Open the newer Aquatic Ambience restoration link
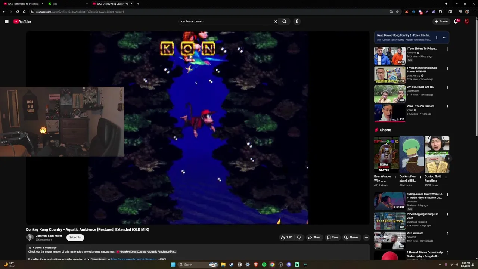This screenshot has width=478, height=269. (146, 251)
